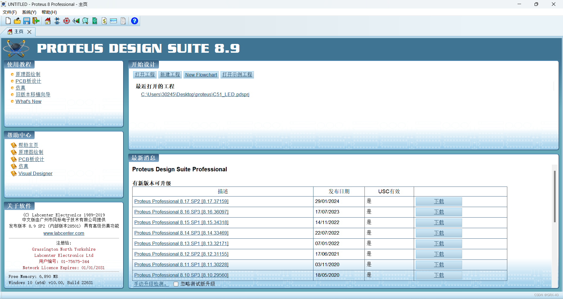Click 下载 button for 8.12 SP2 row
Viewport: 563px width, 299px height.
(439, 254)
